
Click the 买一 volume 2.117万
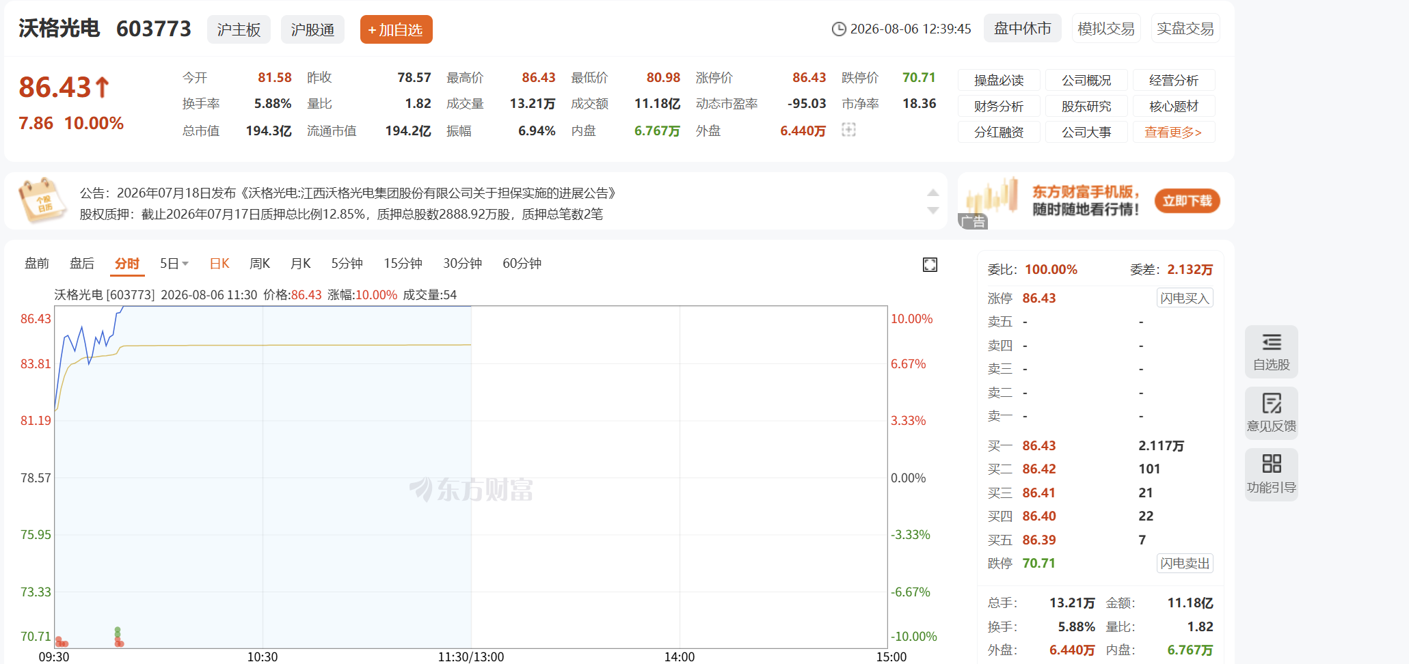pyautogui.click(x=1161, y=445)
